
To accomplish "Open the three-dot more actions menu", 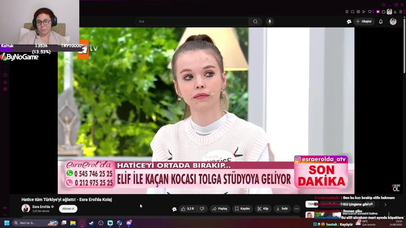I will (x=297, y=209).
